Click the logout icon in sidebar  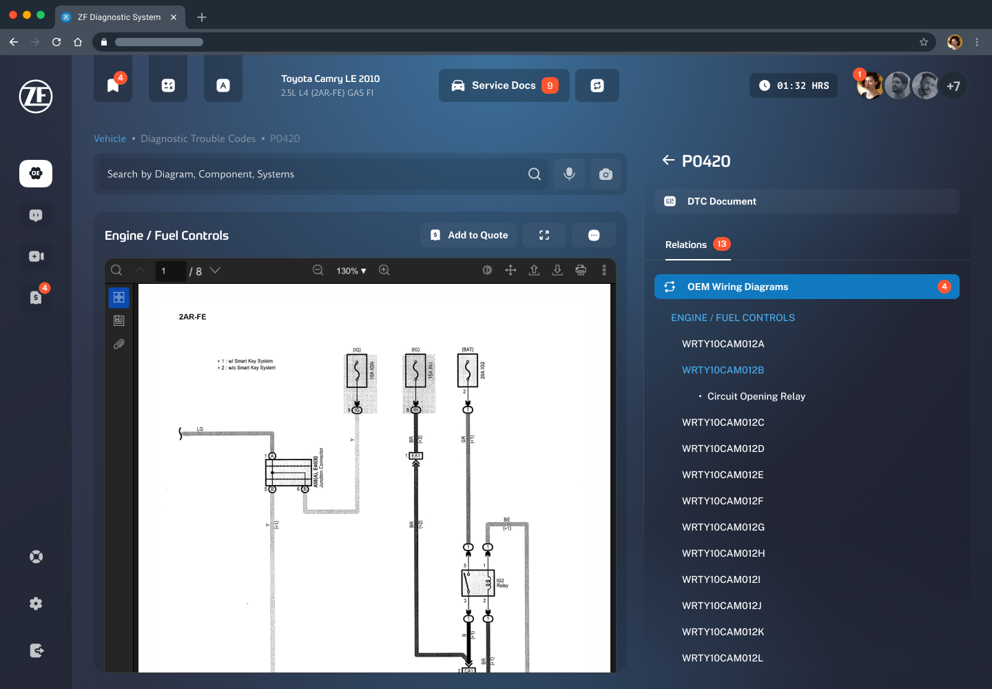(37, 650)
